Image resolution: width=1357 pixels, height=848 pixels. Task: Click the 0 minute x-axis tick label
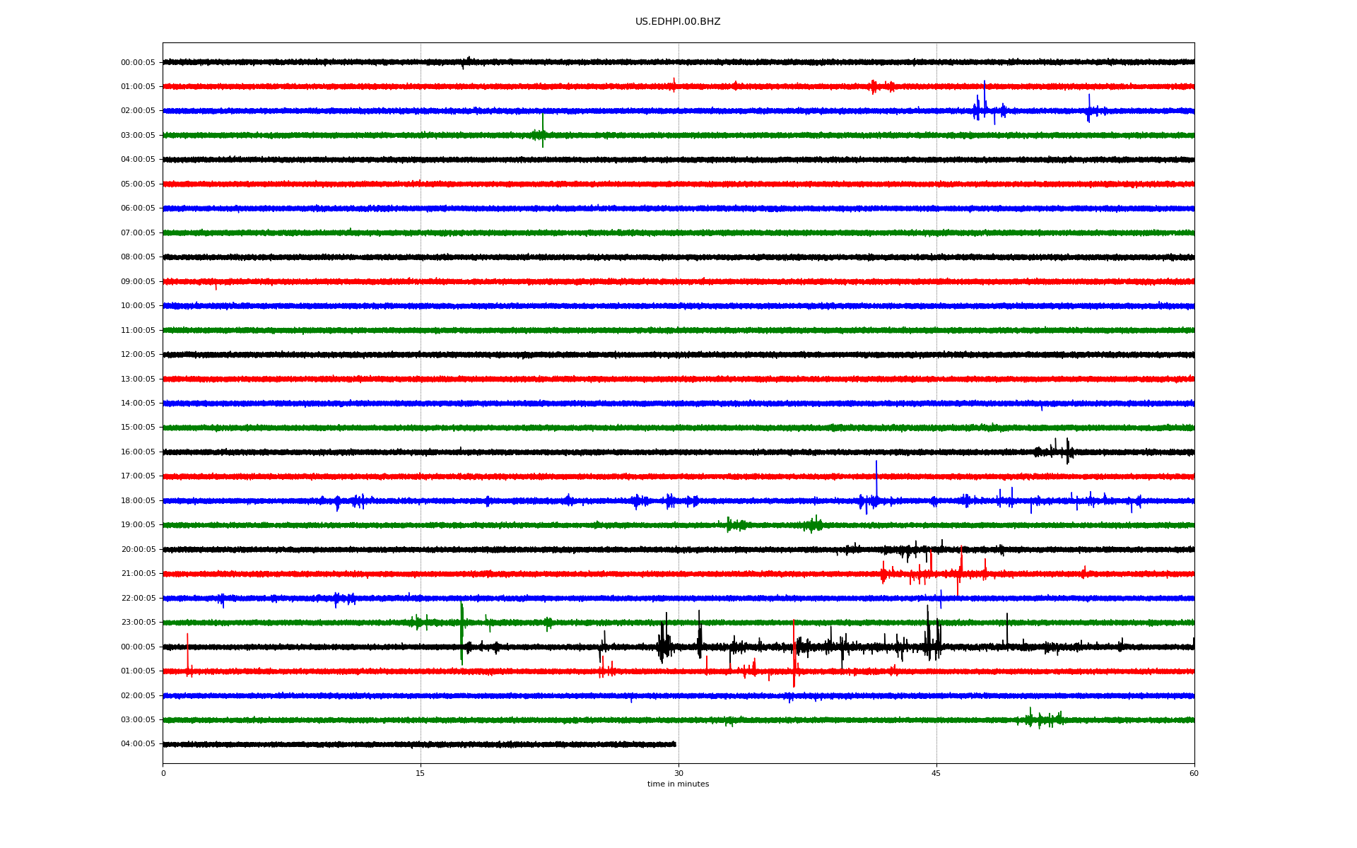pos(163,774)
